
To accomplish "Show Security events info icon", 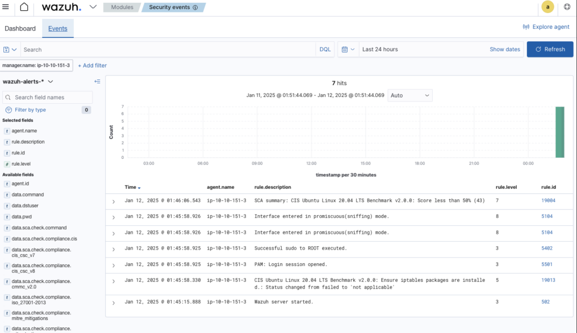I will pyautogui.click(x=196, y=7).
